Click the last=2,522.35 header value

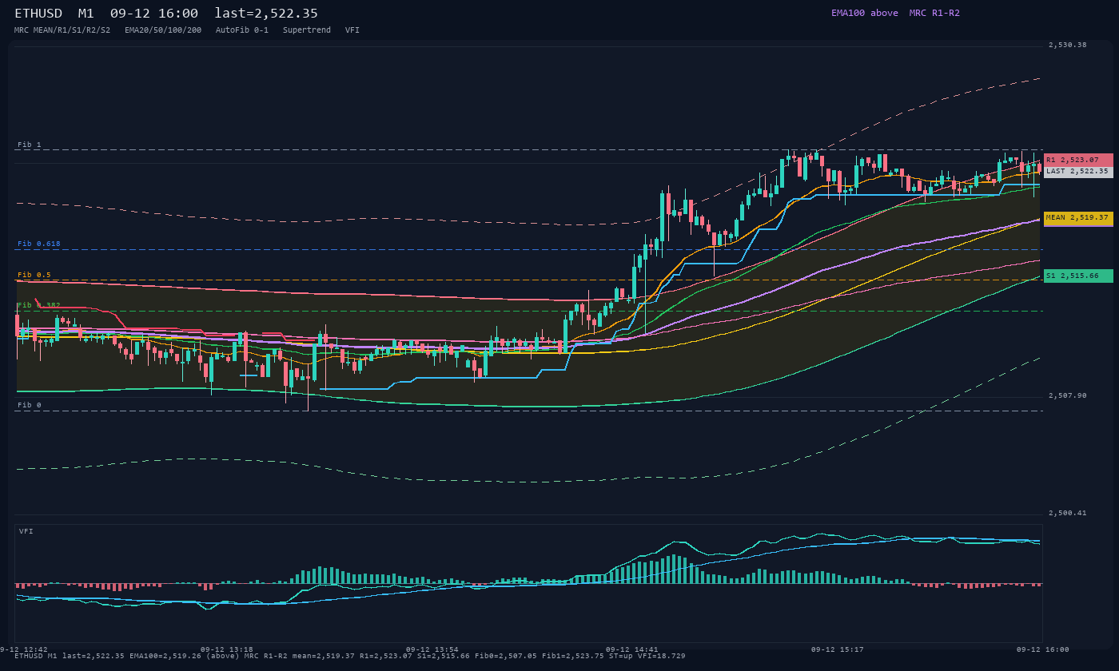[x=266, y=14]
